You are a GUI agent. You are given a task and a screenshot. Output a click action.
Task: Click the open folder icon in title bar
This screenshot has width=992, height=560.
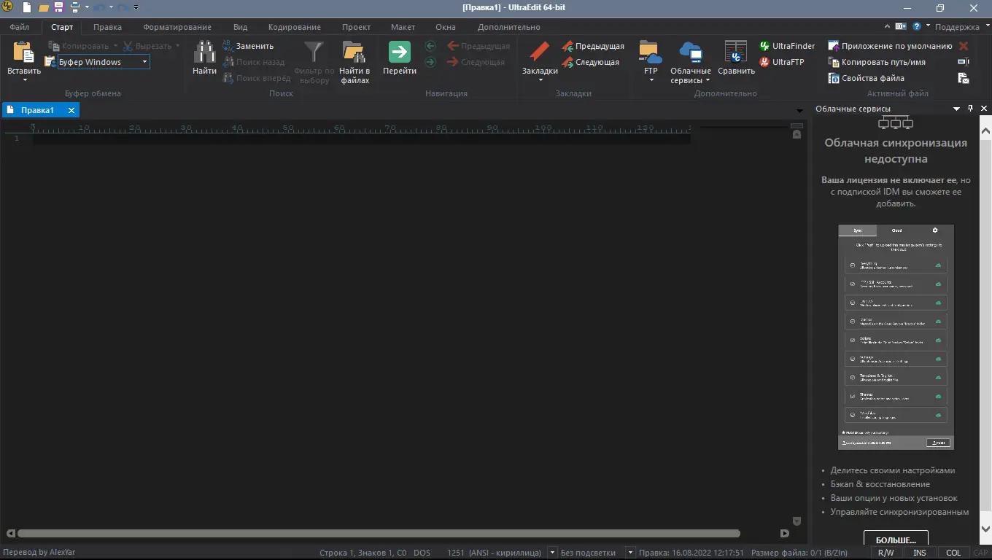[x=44, y=7]
